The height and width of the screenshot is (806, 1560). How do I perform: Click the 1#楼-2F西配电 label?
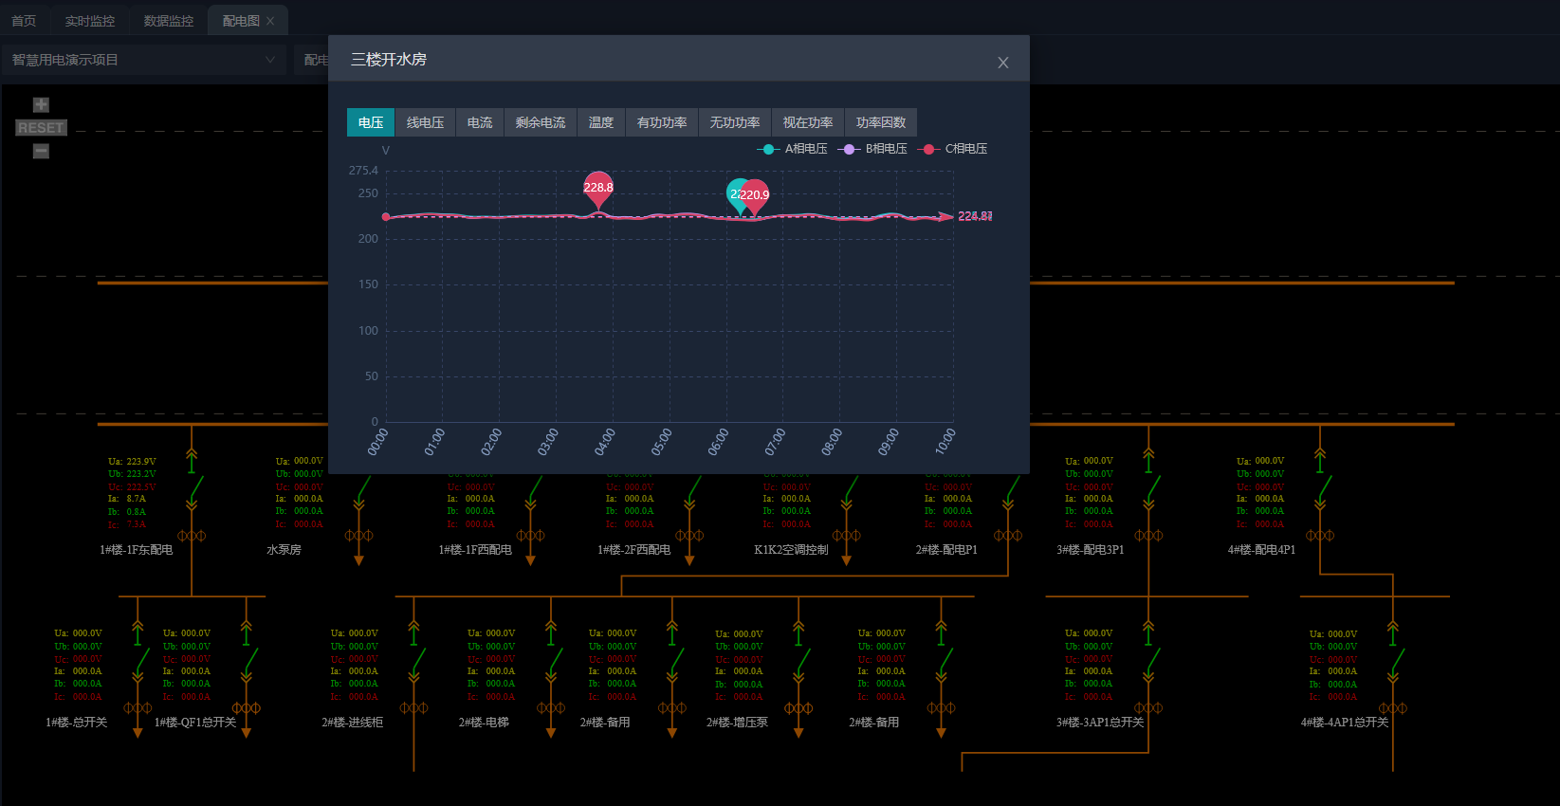(x=633, y=550)
